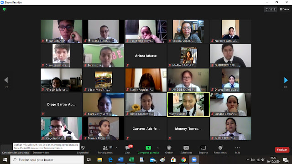Screen dimensions: 292x164
Task: Open Excel from the taskbar
Action: [x=131, y=160]
